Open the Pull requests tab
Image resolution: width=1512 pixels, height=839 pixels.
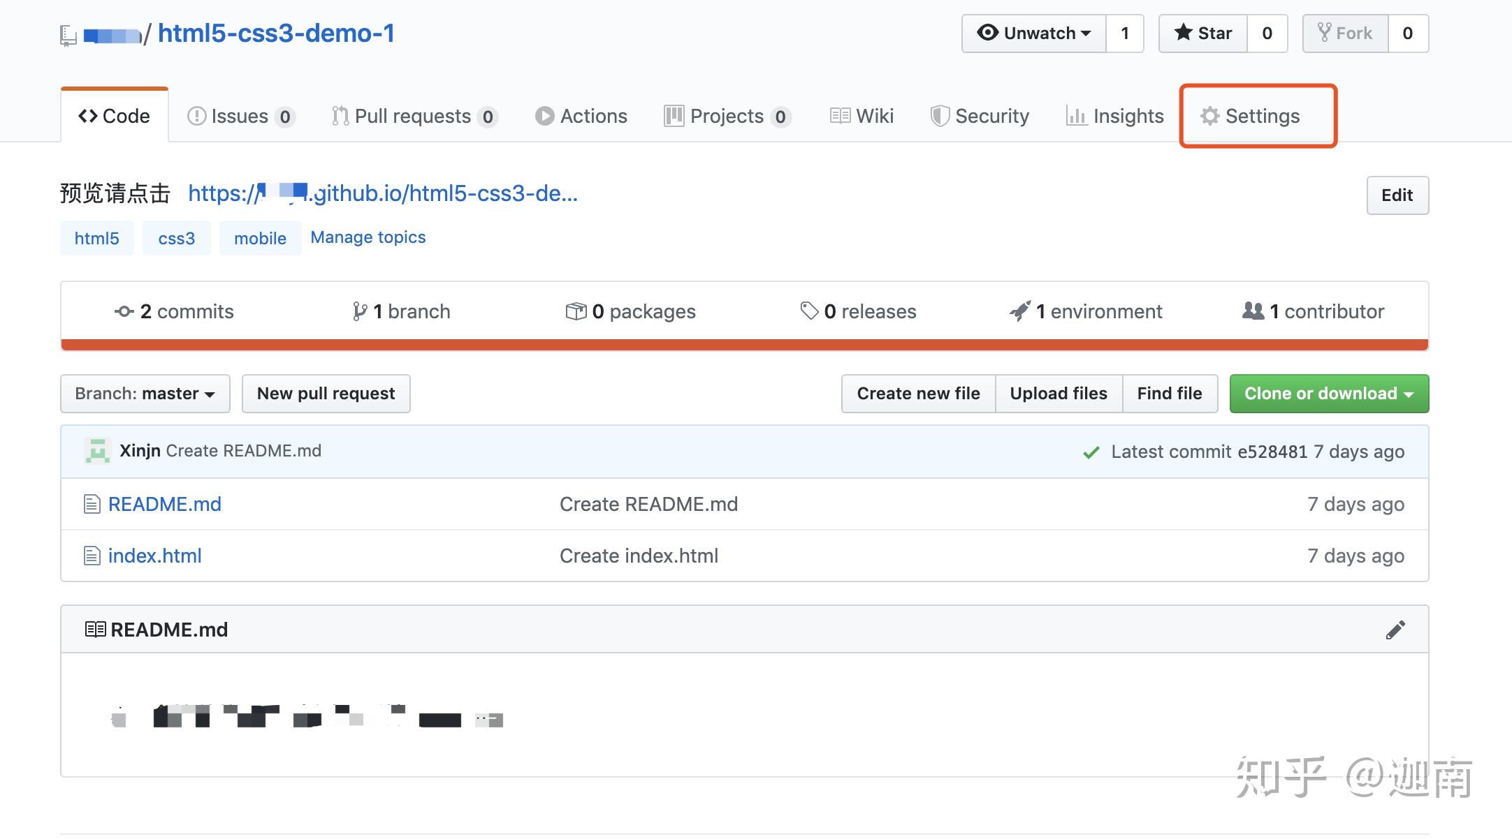(413, 116)
